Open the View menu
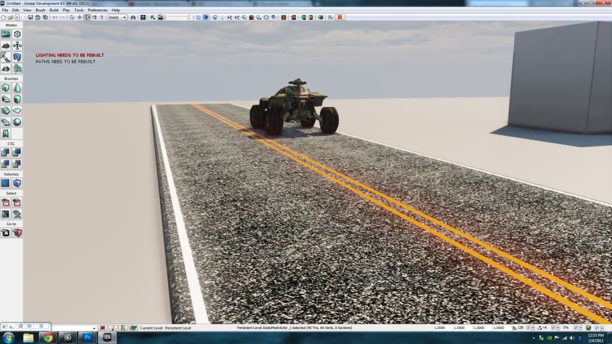 point(27,10)
